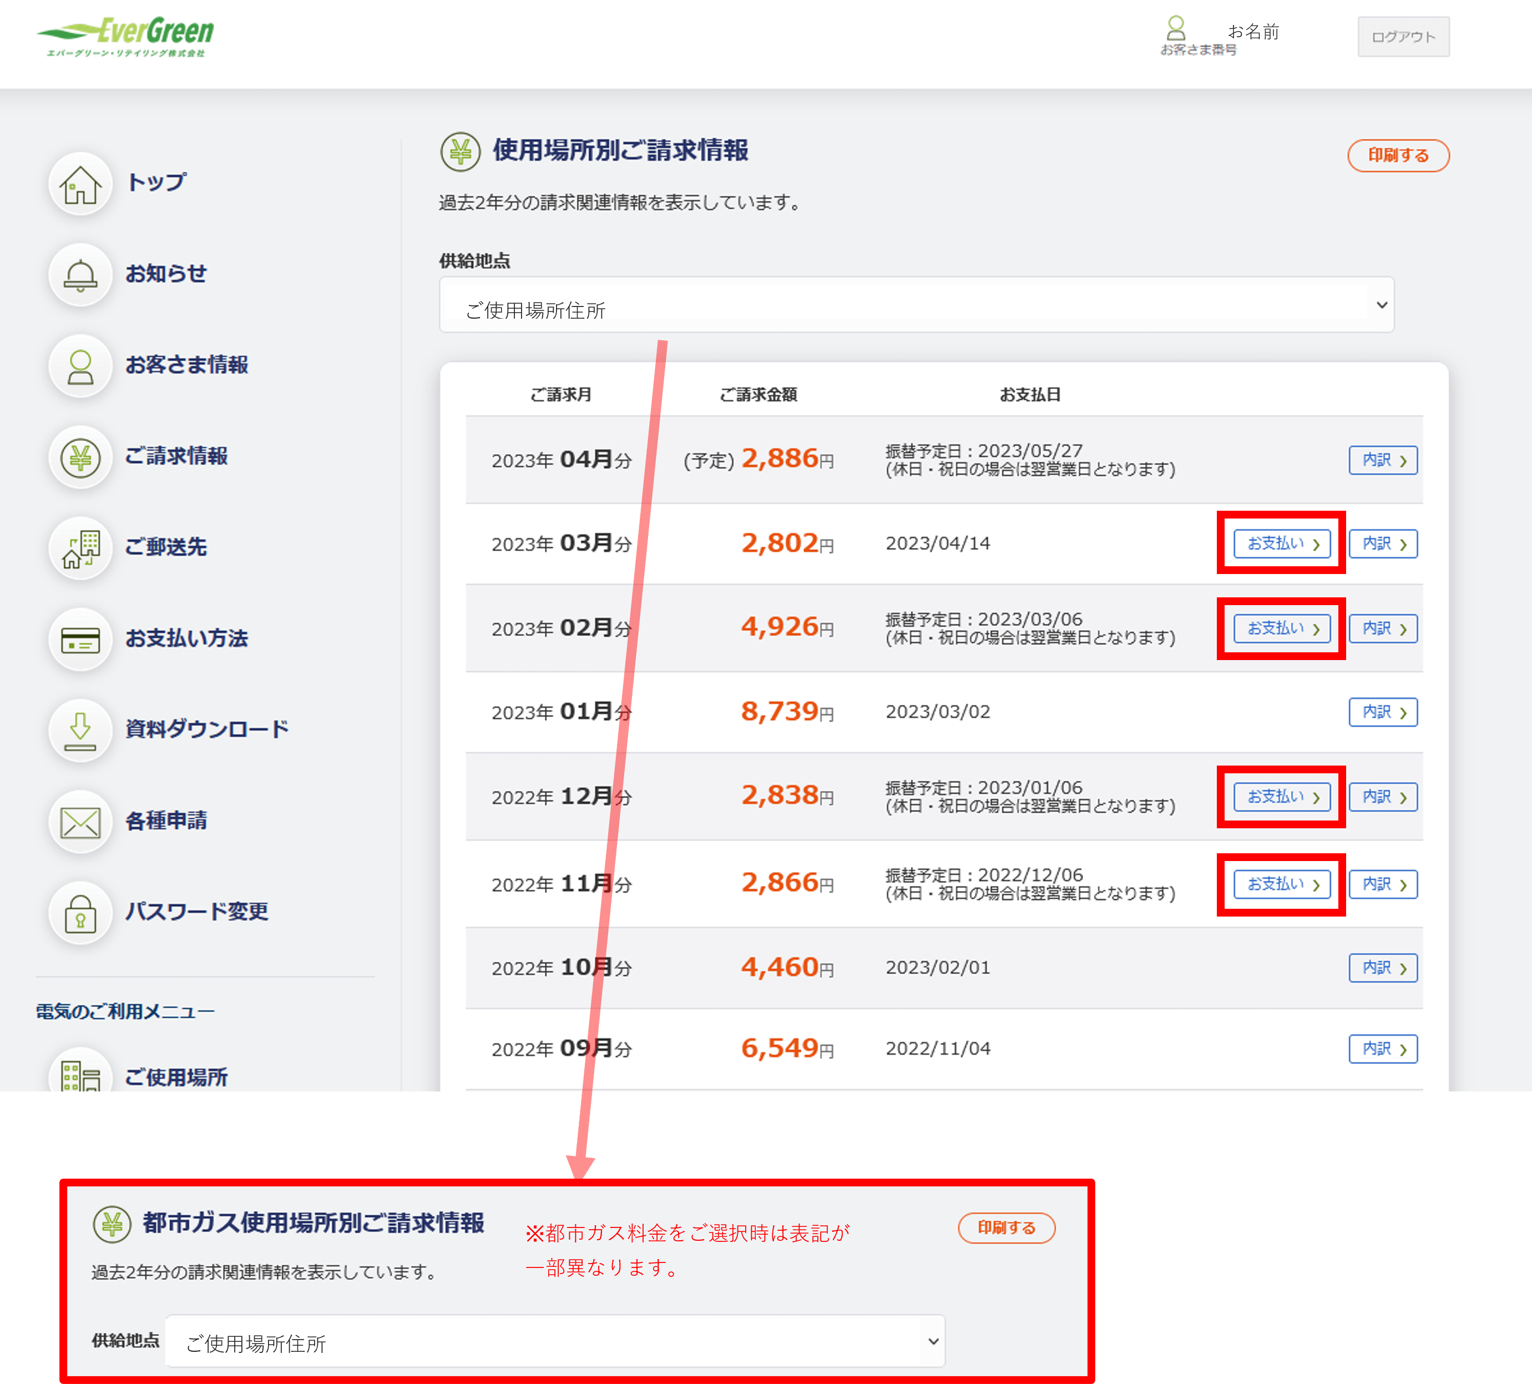Screen dimensions: 1532x1384
Task: Open ご郵送先 menu item
Action: [x=166, y=547]
